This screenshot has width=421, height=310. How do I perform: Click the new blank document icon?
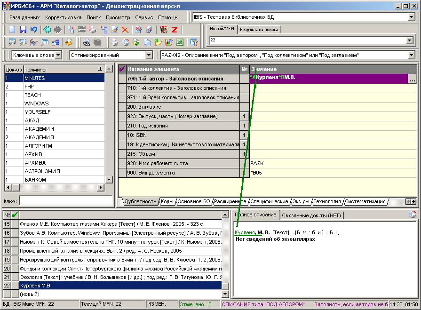(x=13, y=30)
